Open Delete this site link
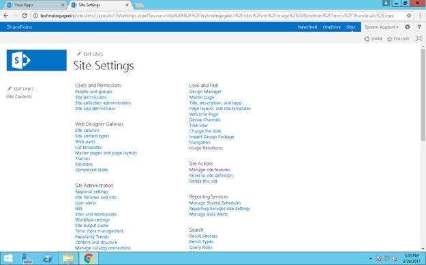 203,181
